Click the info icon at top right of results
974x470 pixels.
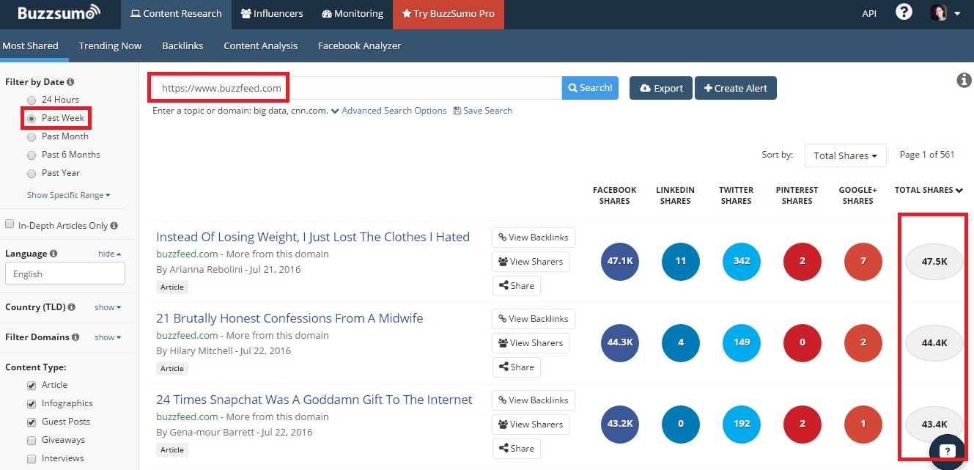(964, 81)
